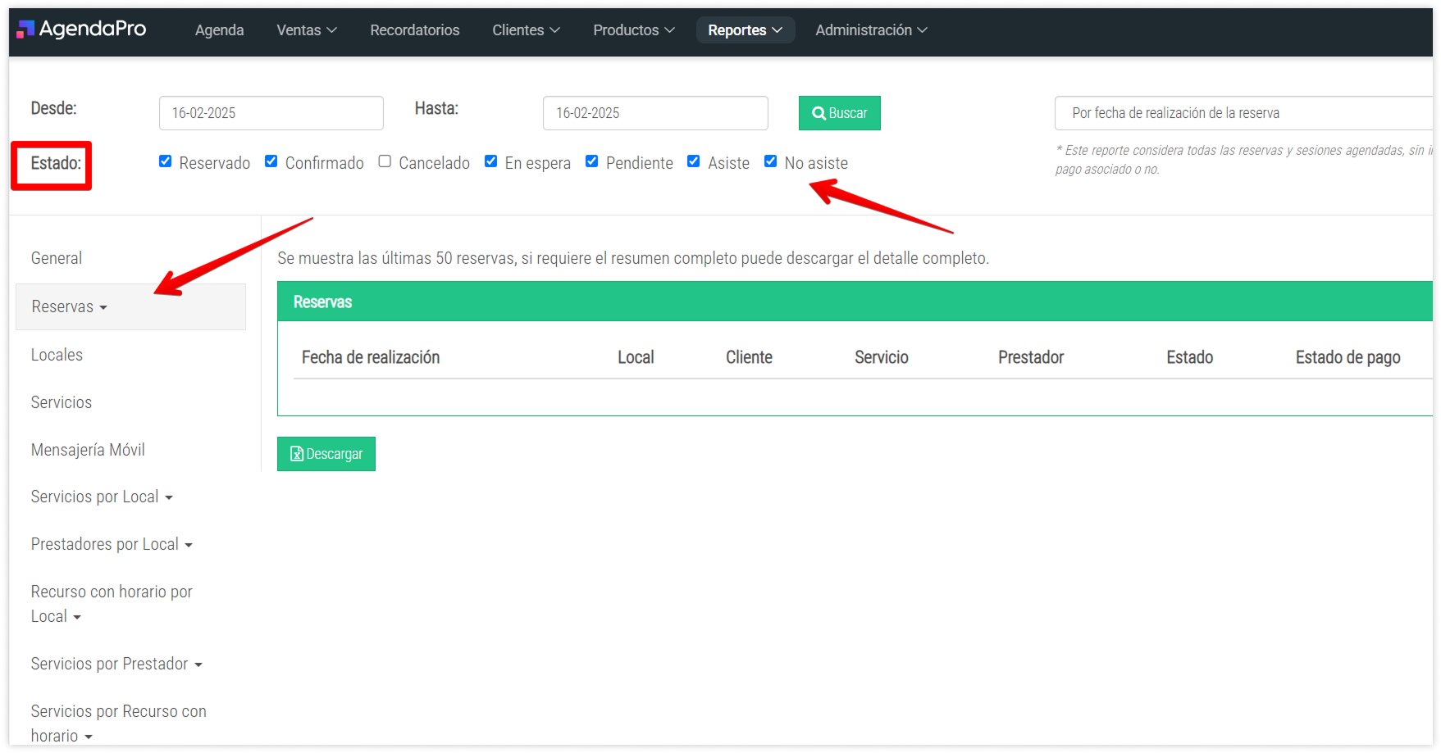
Task: Open the Clientes dropdown menu
Action: [526, 30]
